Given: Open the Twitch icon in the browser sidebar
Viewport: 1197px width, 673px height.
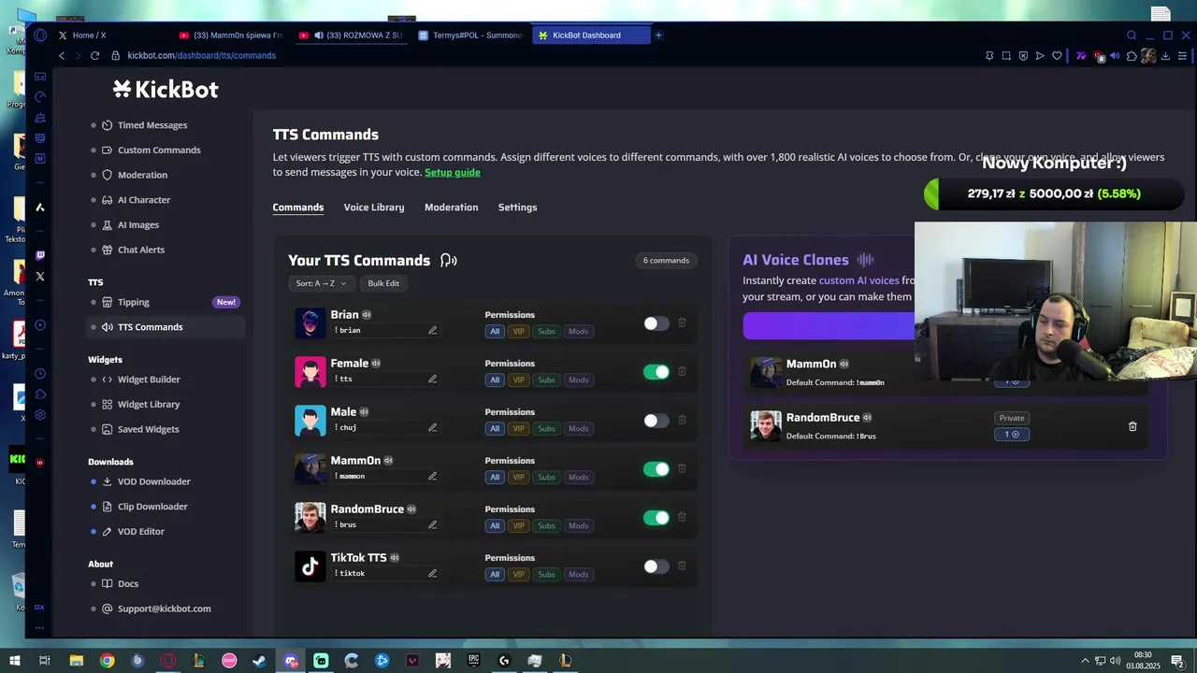Looking at the screenshot, I should pos(39,255).
